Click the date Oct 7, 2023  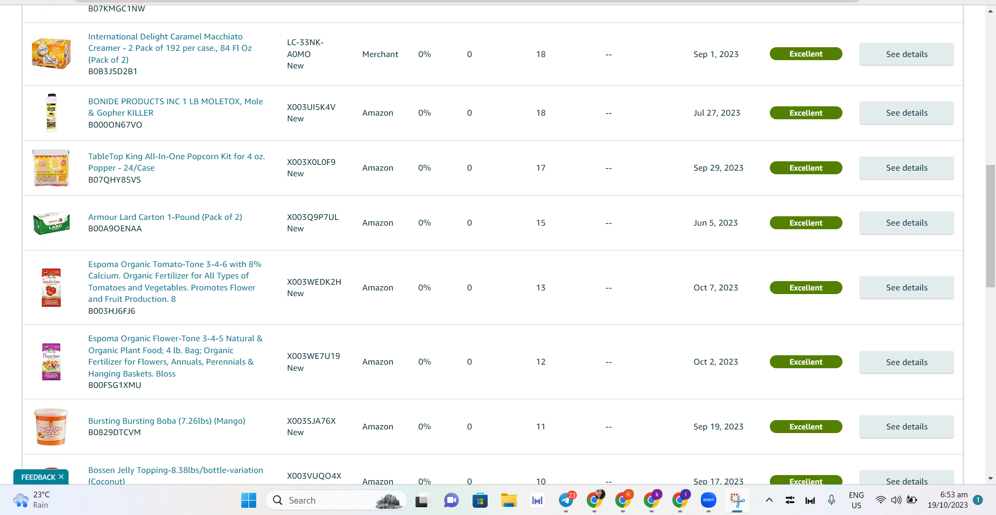click(x=716, y=287)
